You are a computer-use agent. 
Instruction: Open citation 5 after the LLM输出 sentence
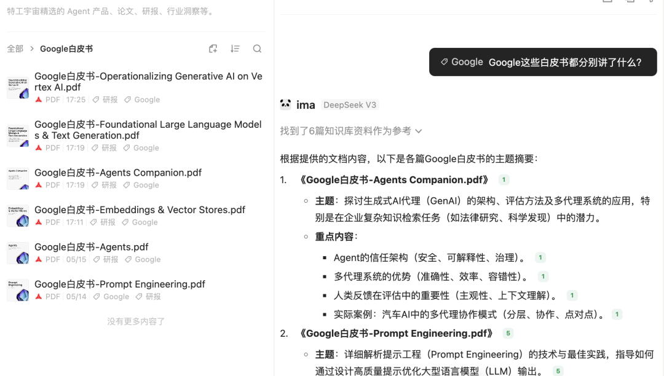[x=558, y=371]
